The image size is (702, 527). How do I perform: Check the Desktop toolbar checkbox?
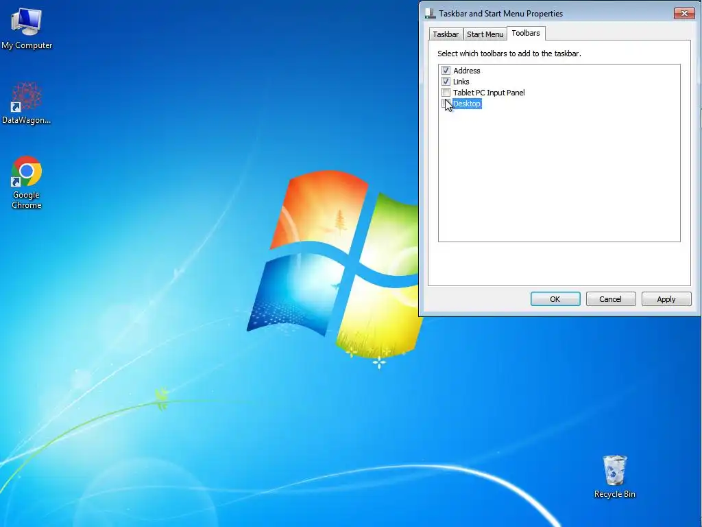tap(446, 104)
